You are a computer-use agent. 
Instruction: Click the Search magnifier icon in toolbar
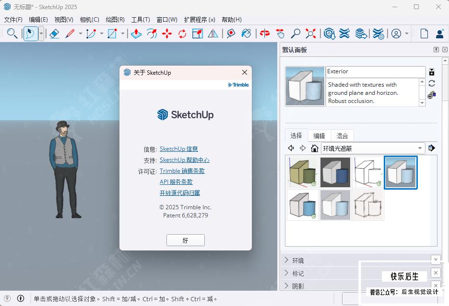pos(12,34)
